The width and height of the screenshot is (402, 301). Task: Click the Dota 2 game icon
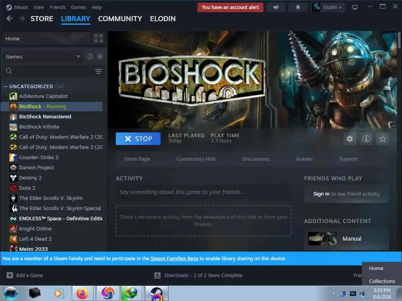(x=13, y=188)
